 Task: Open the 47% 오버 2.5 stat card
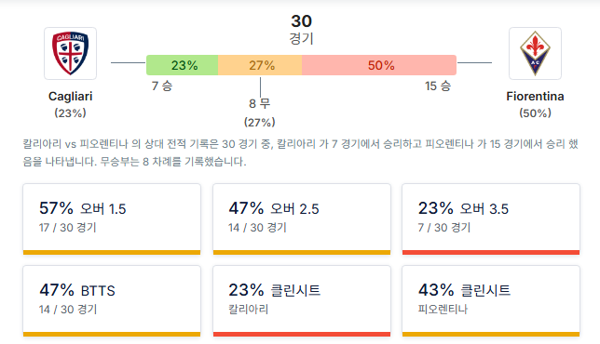pyautogui.click(x=302, y=218)
